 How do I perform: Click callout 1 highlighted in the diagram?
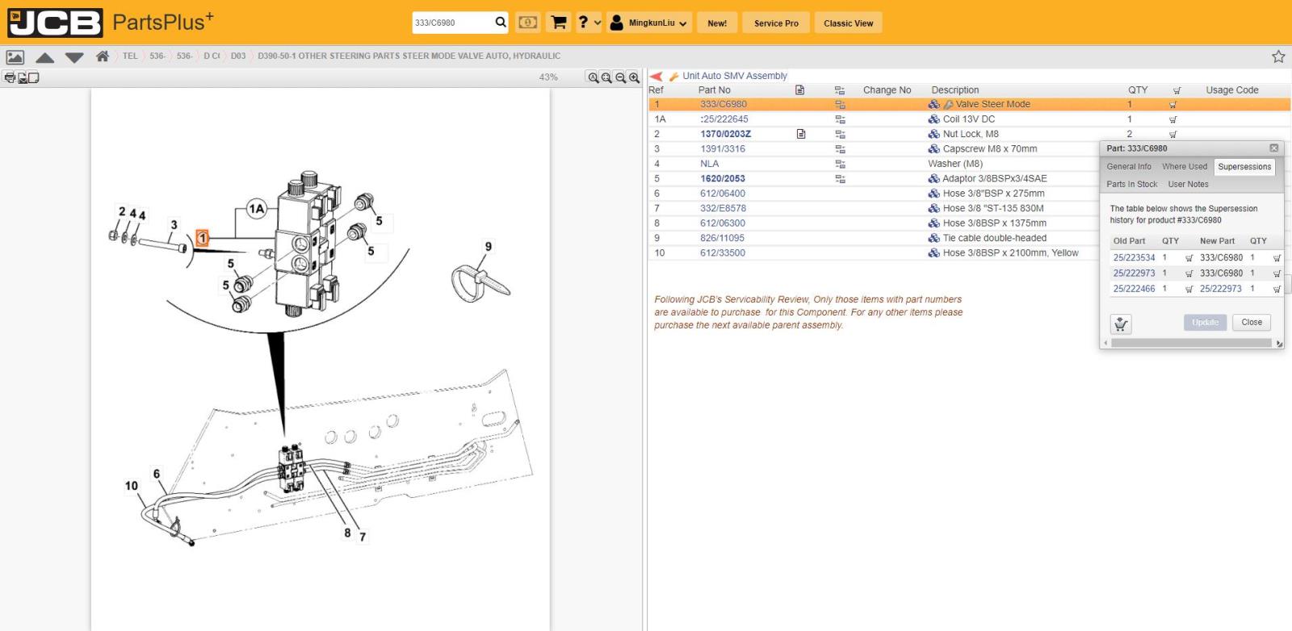(203, 238)
